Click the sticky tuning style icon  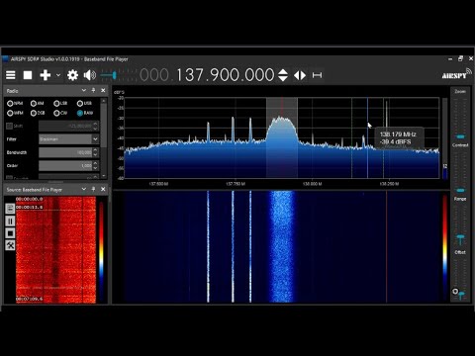[x=317, y=75]
